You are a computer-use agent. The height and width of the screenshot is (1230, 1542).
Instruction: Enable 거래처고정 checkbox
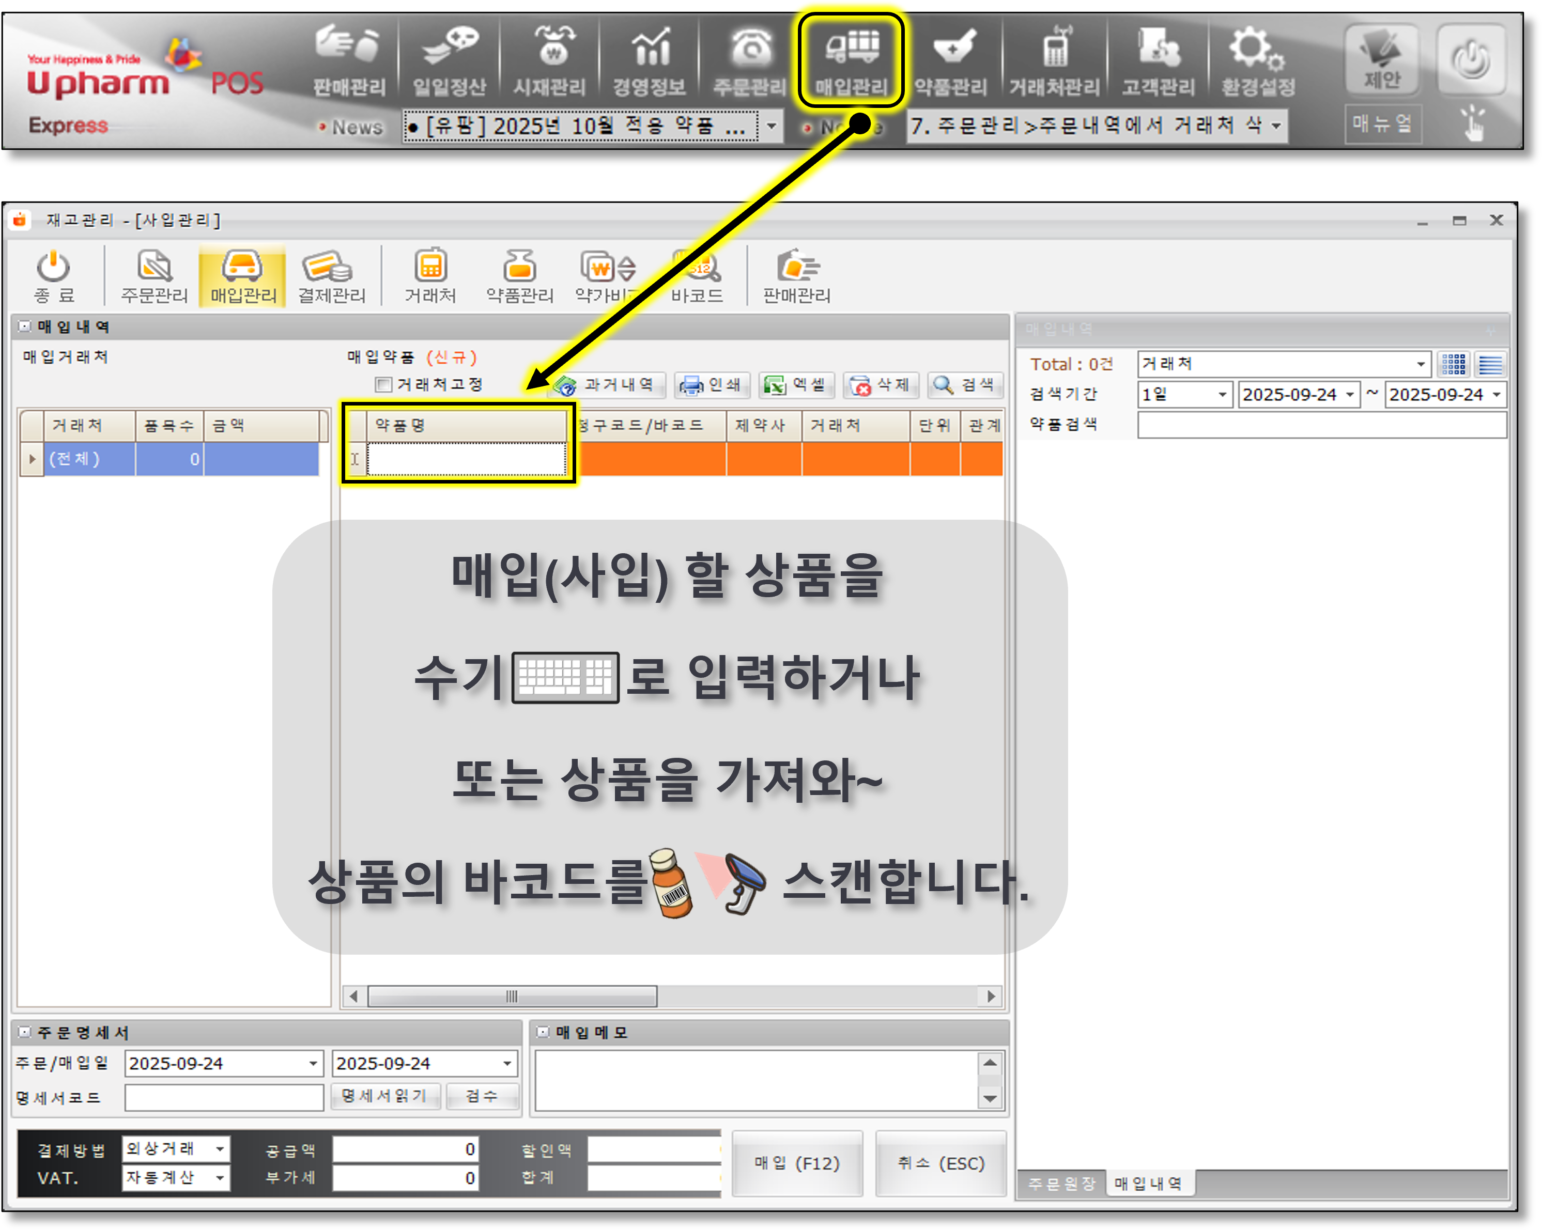[384, 385]
